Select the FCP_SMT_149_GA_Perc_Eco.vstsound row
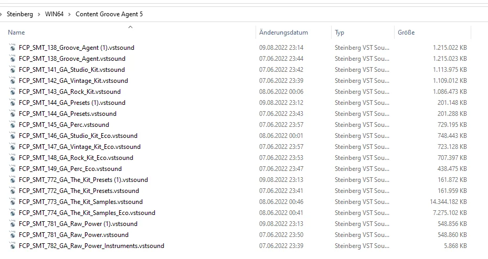488x259 pixels. pos(238,169)
